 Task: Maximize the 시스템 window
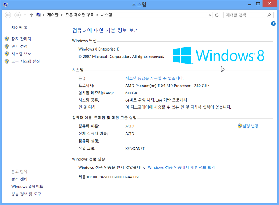(258, 4)
